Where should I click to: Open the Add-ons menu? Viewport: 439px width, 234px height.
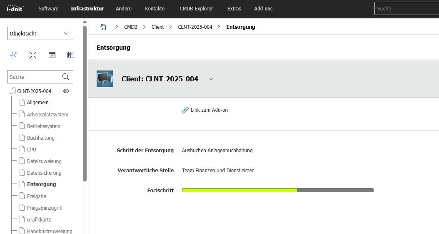(263, 9)
